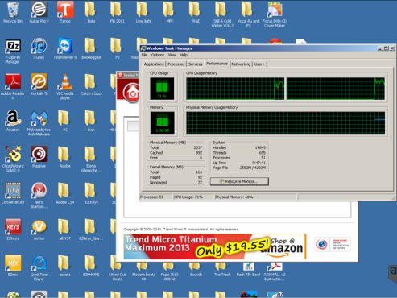Select the Still A Cold Winter VOL.2 folder
The image size is (397, 298).
(x=222, y=14)
